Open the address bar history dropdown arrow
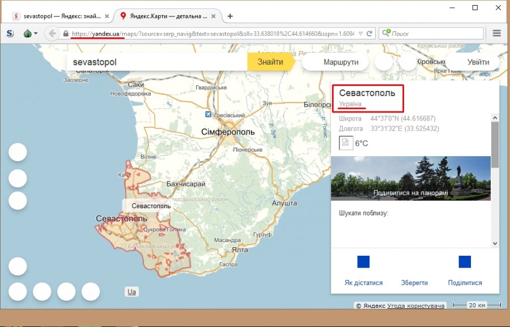This screenshot has height=327, width=510. coord(360,33)
